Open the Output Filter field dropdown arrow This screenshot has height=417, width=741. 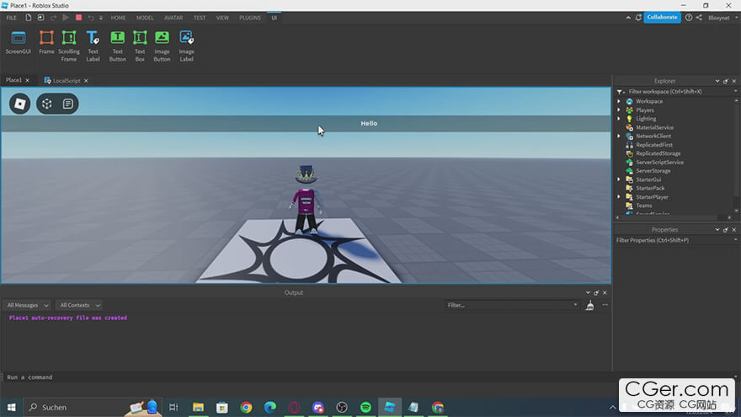click(x=575, y=305)
